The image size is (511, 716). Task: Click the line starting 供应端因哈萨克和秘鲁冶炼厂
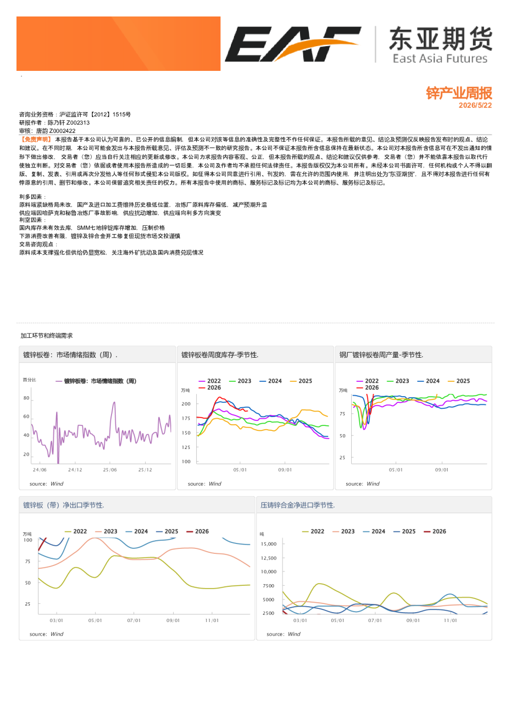click(120, 213)
